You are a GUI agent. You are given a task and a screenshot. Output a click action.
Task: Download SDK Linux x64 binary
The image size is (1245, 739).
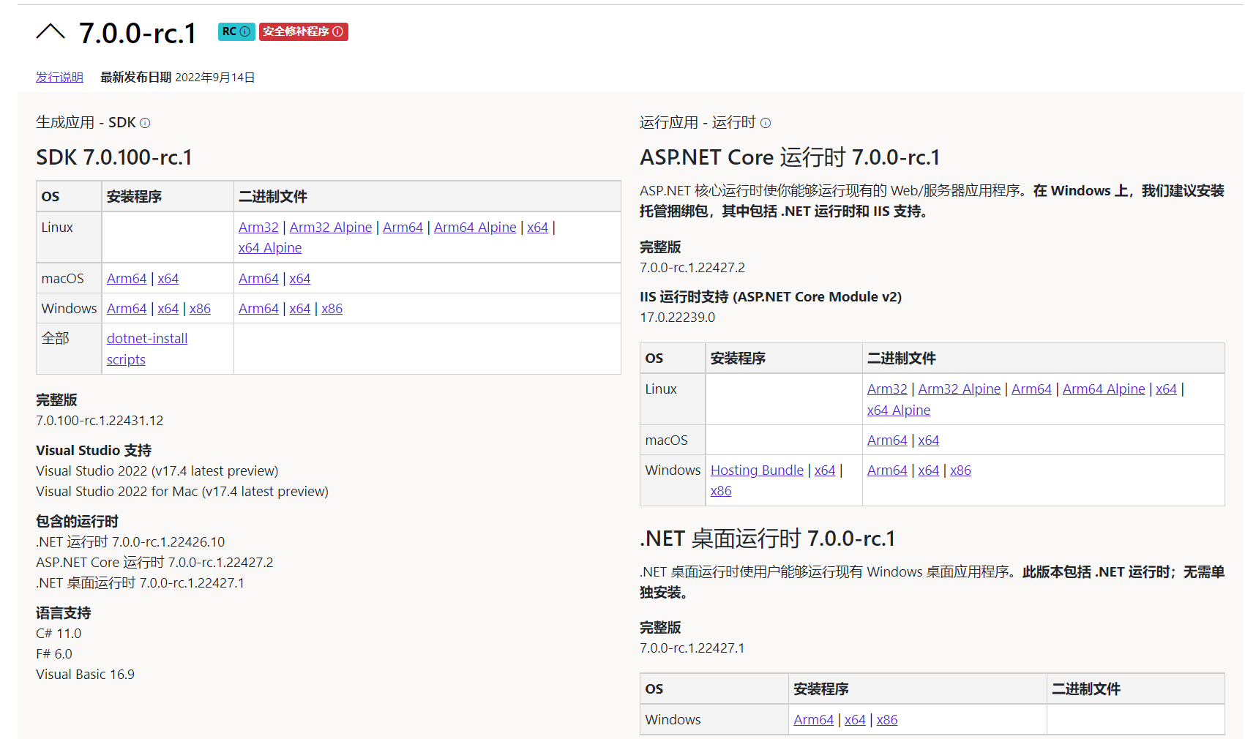pyautogui.click(x=538, y=227)
